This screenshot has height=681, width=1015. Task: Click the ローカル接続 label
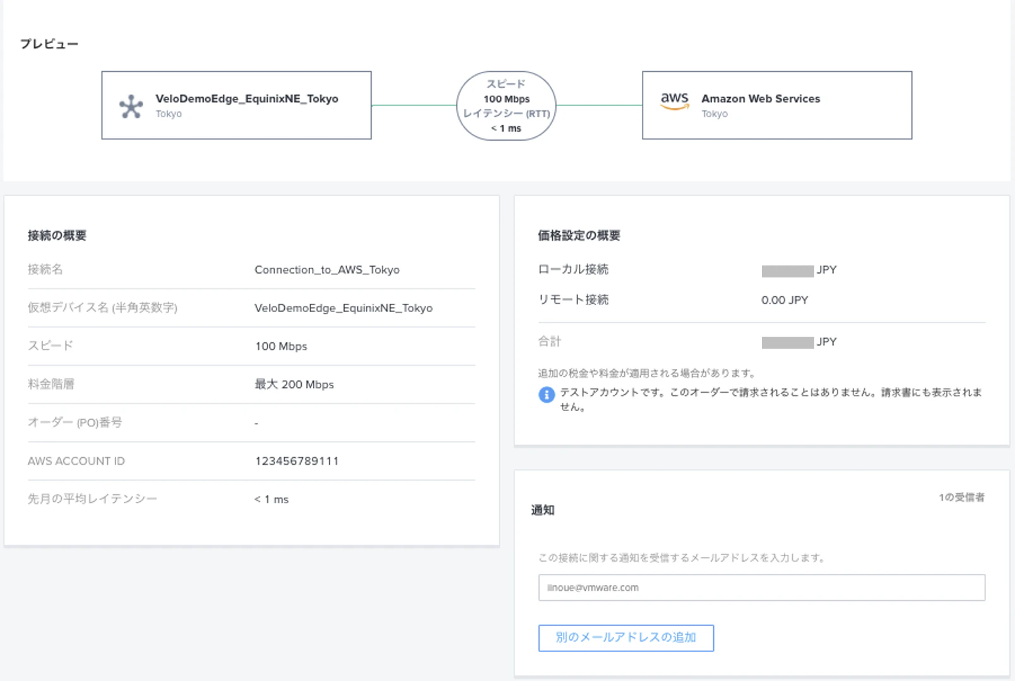click(573, 270)
